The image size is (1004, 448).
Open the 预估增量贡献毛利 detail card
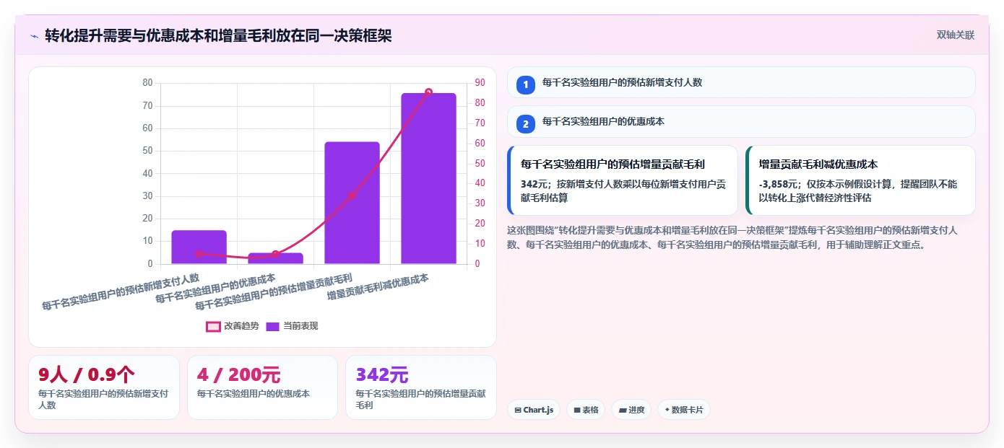click(x=623, y=180)
